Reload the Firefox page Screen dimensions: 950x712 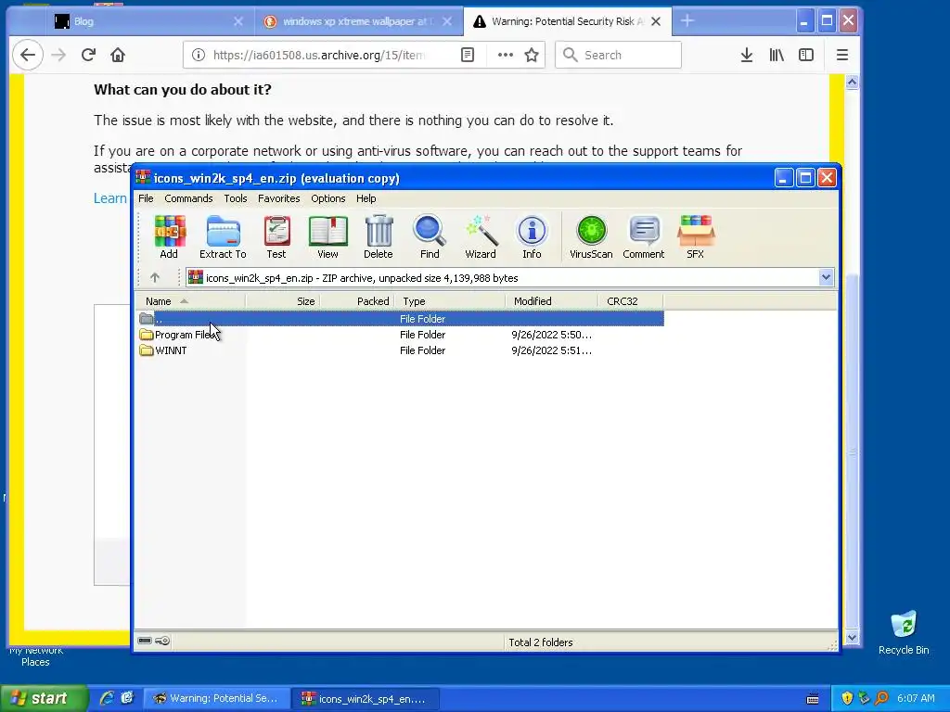pyautogui.click(x=88, y=55)
